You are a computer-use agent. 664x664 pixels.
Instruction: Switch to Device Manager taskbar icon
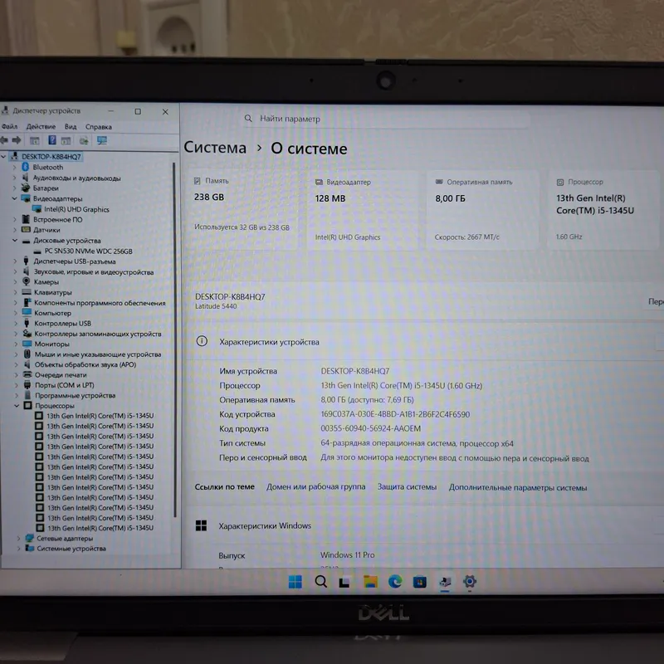pos(445,583)
